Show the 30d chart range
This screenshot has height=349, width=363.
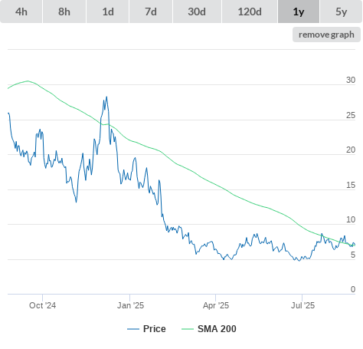point(197,12)
